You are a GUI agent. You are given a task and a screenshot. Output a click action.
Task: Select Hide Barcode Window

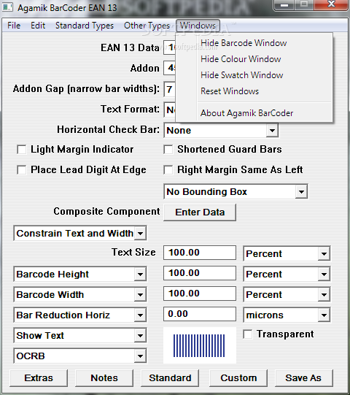point(244,43)
